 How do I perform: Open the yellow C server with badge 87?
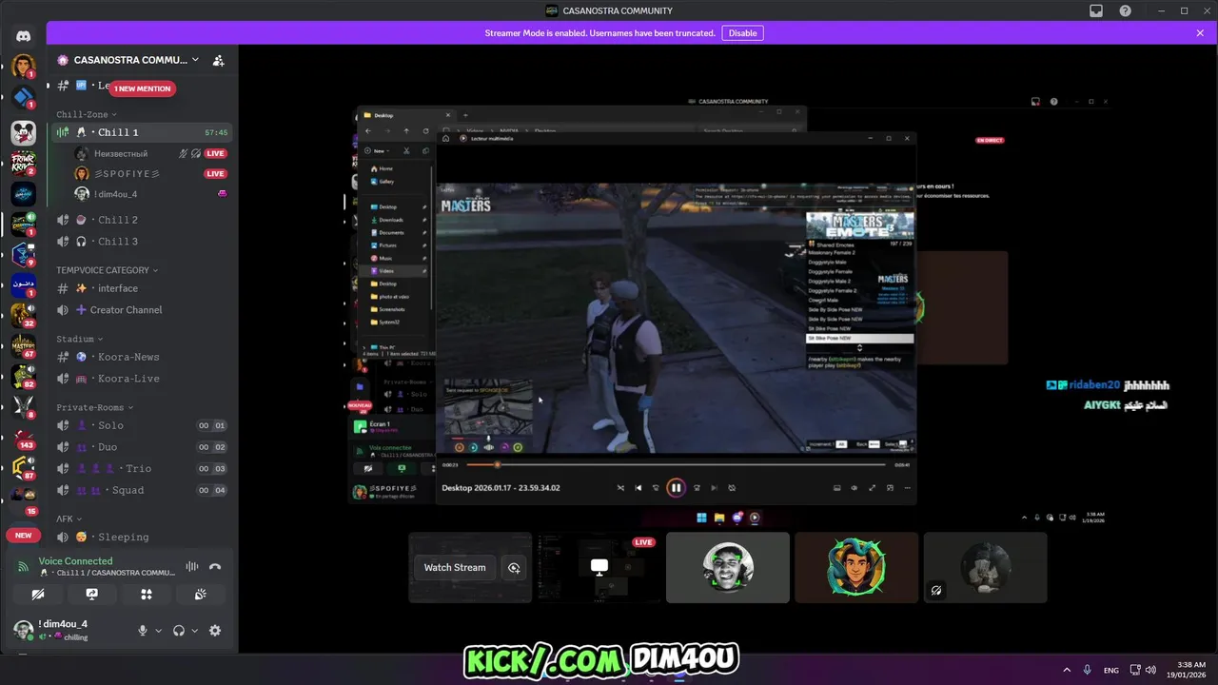click(23, 467)
